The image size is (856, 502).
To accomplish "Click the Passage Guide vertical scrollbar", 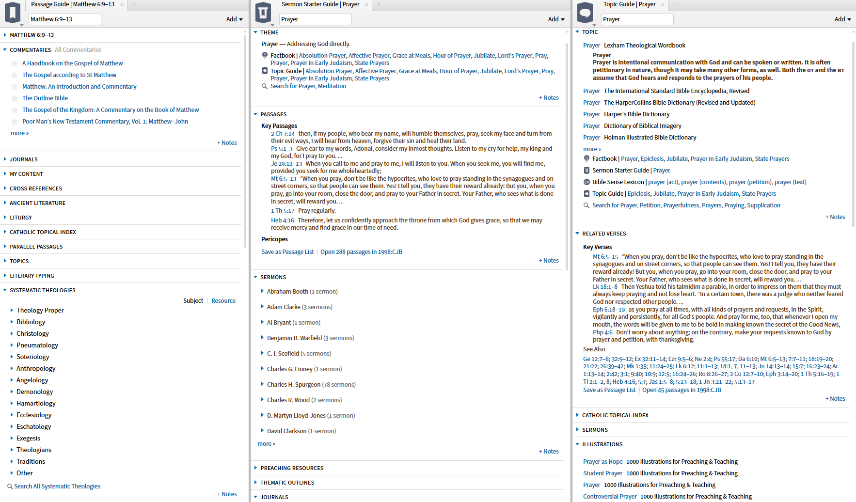I will tap(245, 141).
